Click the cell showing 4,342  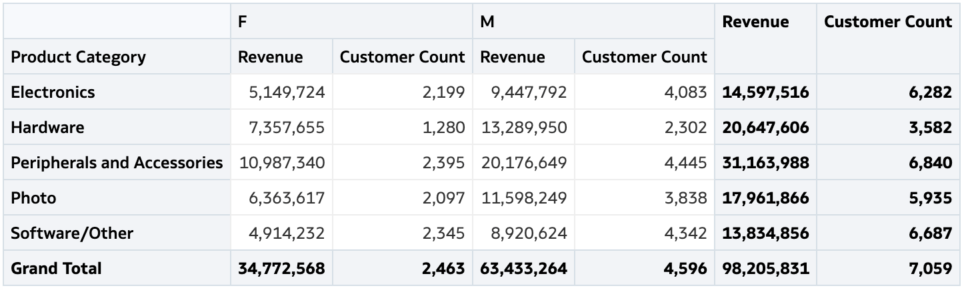pyautogui.click(x=645, y=233)
